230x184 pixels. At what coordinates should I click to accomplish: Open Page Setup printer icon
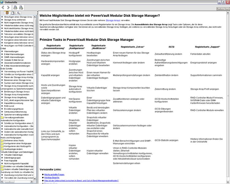[x=21, y=7]
